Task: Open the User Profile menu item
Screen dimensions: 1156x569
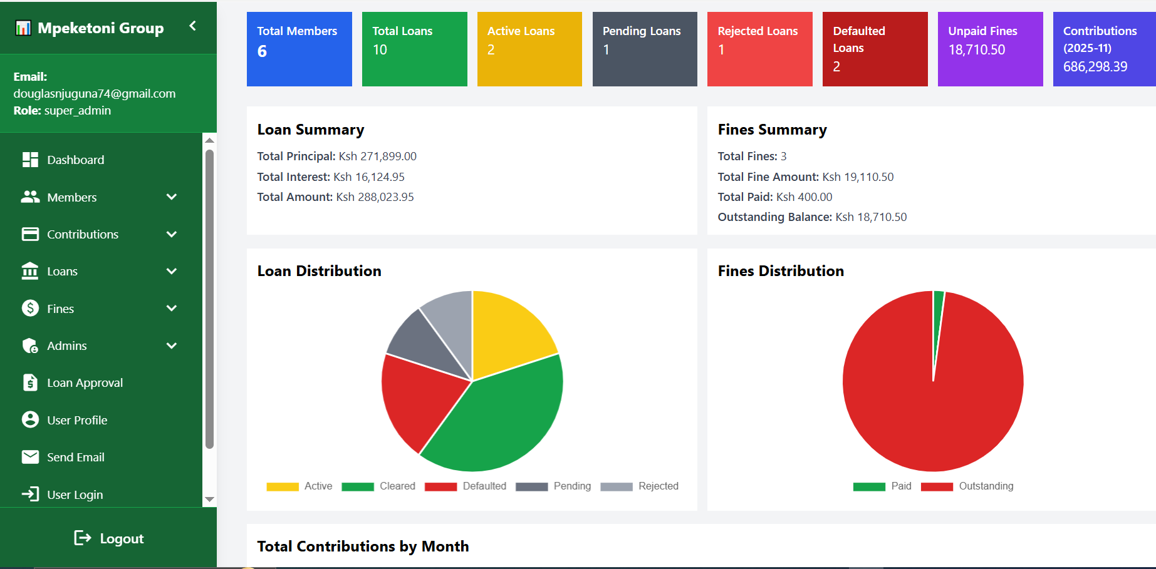Action: click(77, 420)
